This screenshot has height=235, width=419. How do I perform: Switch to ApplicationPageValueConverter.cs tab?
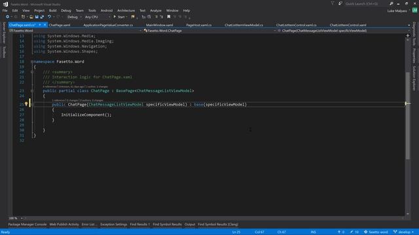(x=108, y=25)
